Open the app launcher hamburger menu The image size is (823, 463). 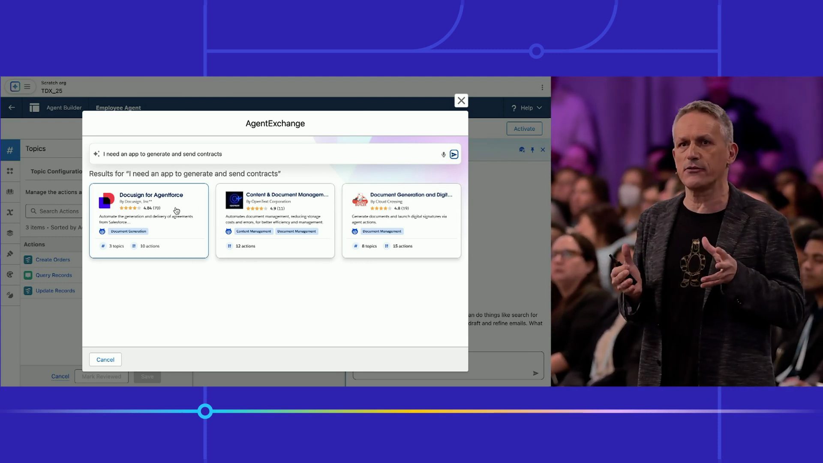tap(27, 87)
